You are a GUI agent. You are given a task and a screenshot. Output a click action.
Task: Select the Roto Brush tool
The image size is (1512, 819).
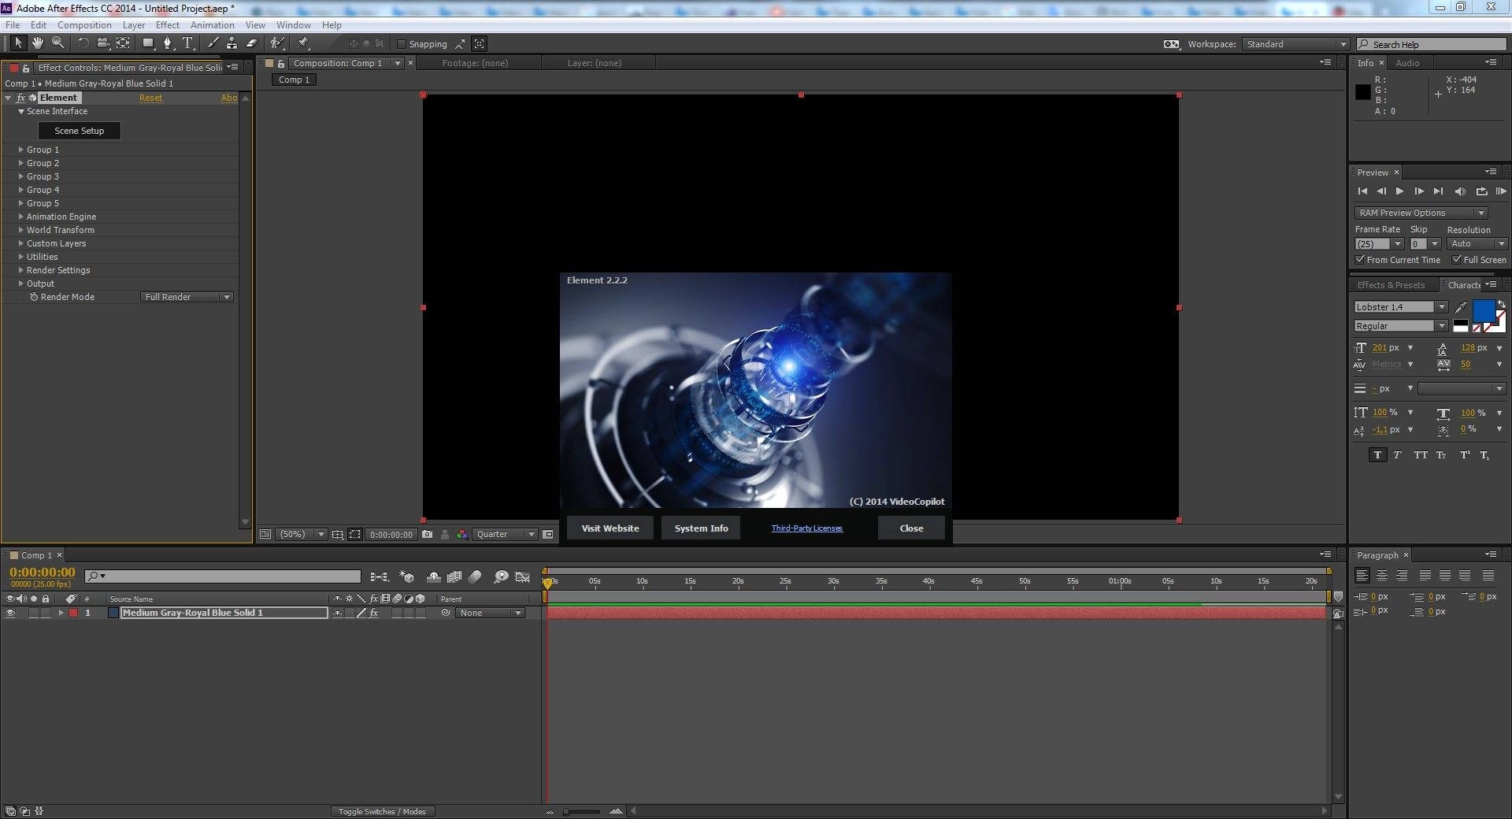(276, 43)
